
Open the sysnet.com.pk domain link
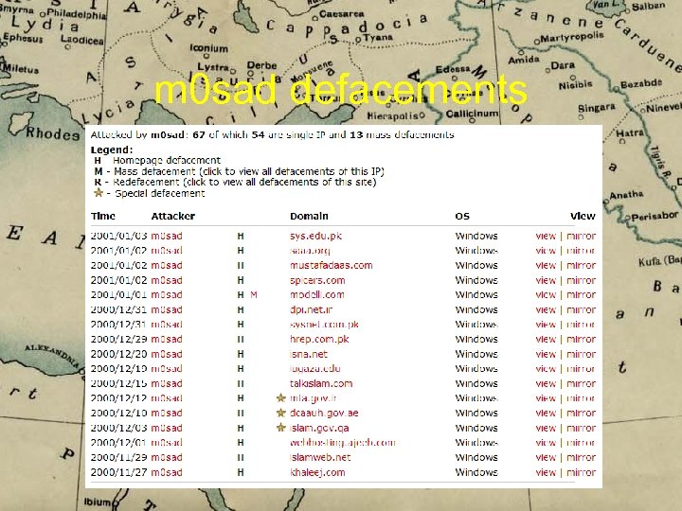click(x=324, y=325)
